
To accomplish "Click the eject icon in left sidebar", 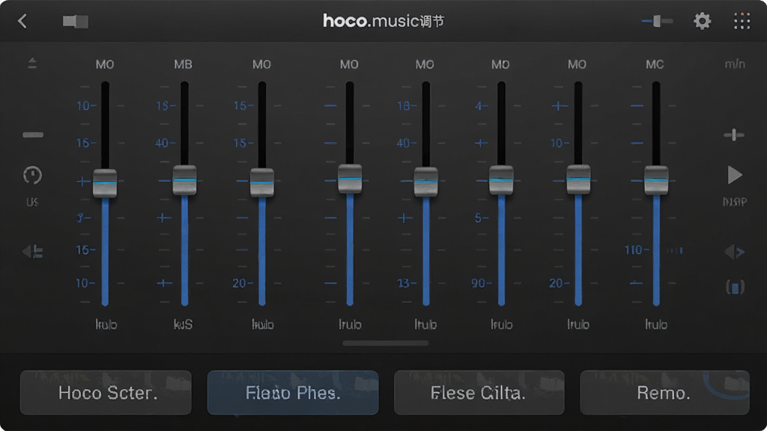I will coord(32,63).
